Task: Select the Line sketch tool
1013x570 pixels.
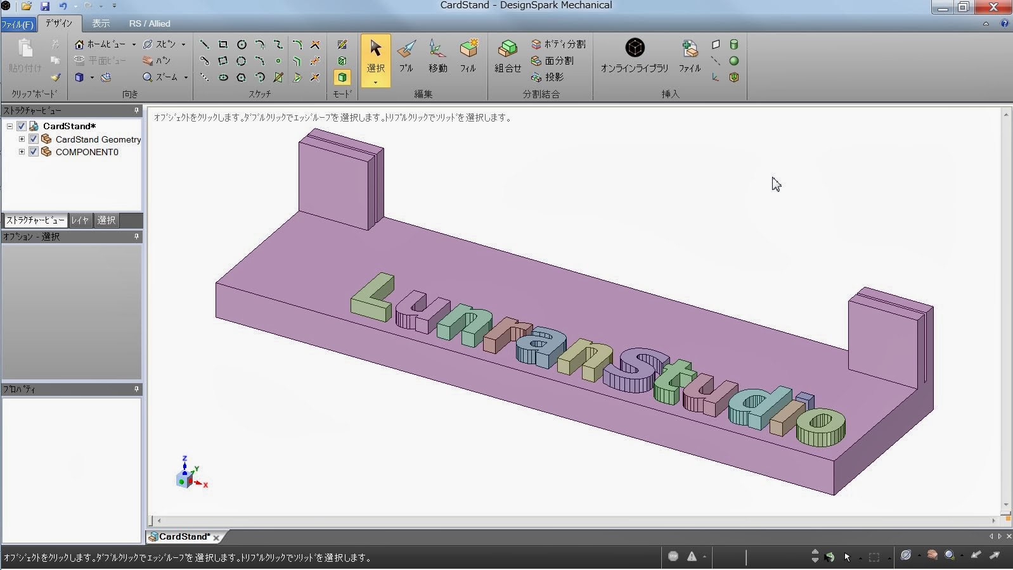Action: tap(205, 44)
